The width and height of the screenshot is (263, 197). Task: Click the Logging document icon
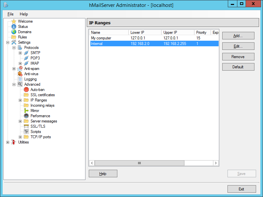pos(20,79)
